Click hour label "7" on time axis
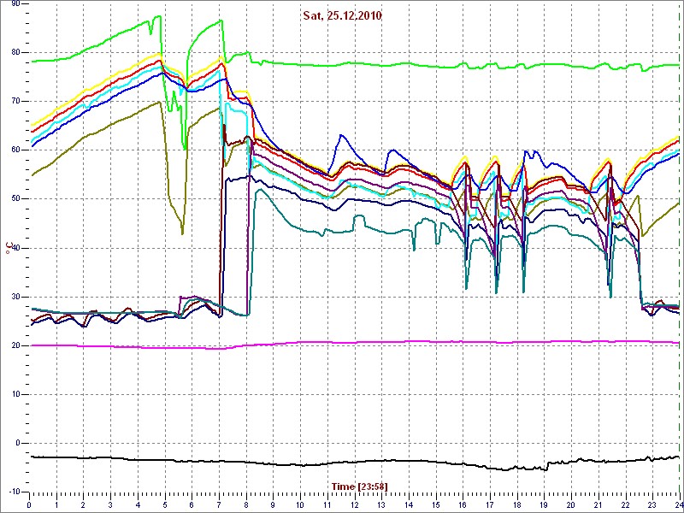This screenshot has height=513, width=684. [x=219, y=504]
